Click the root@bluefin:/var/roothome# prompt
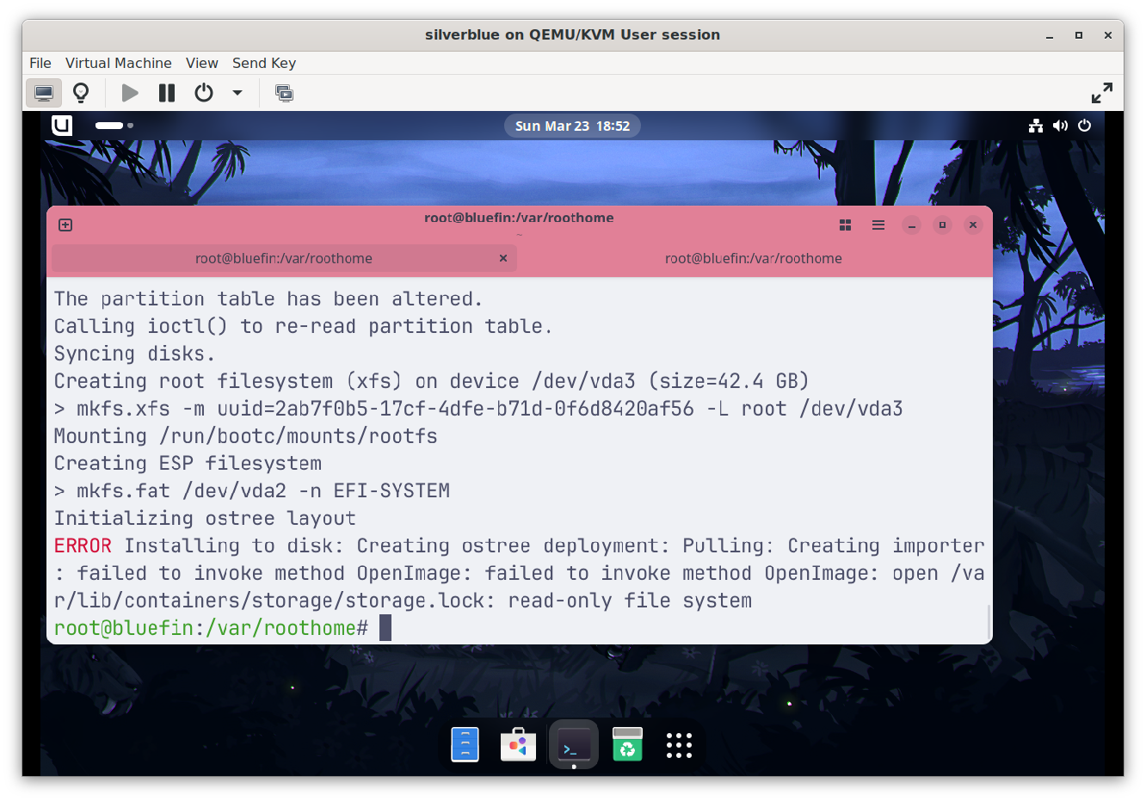Viewport: 1146px width, 801px height. [x=211, y=628]
